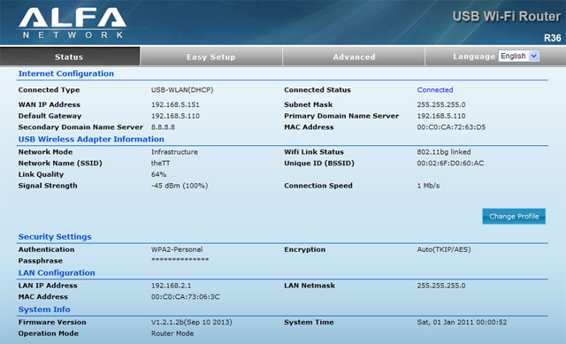The height and width of the screenshot is (344, 566).
Task: Click the Change Profile button
Action: (x=514, y=217)
